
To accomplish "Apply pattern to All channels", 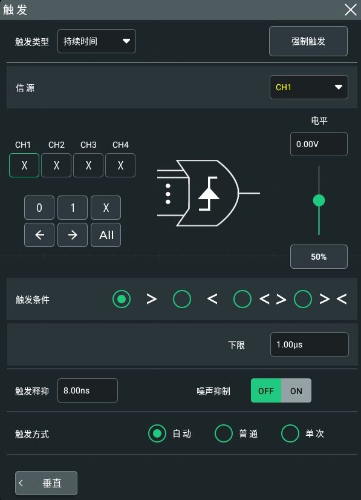I will click(x=106, y=235).
